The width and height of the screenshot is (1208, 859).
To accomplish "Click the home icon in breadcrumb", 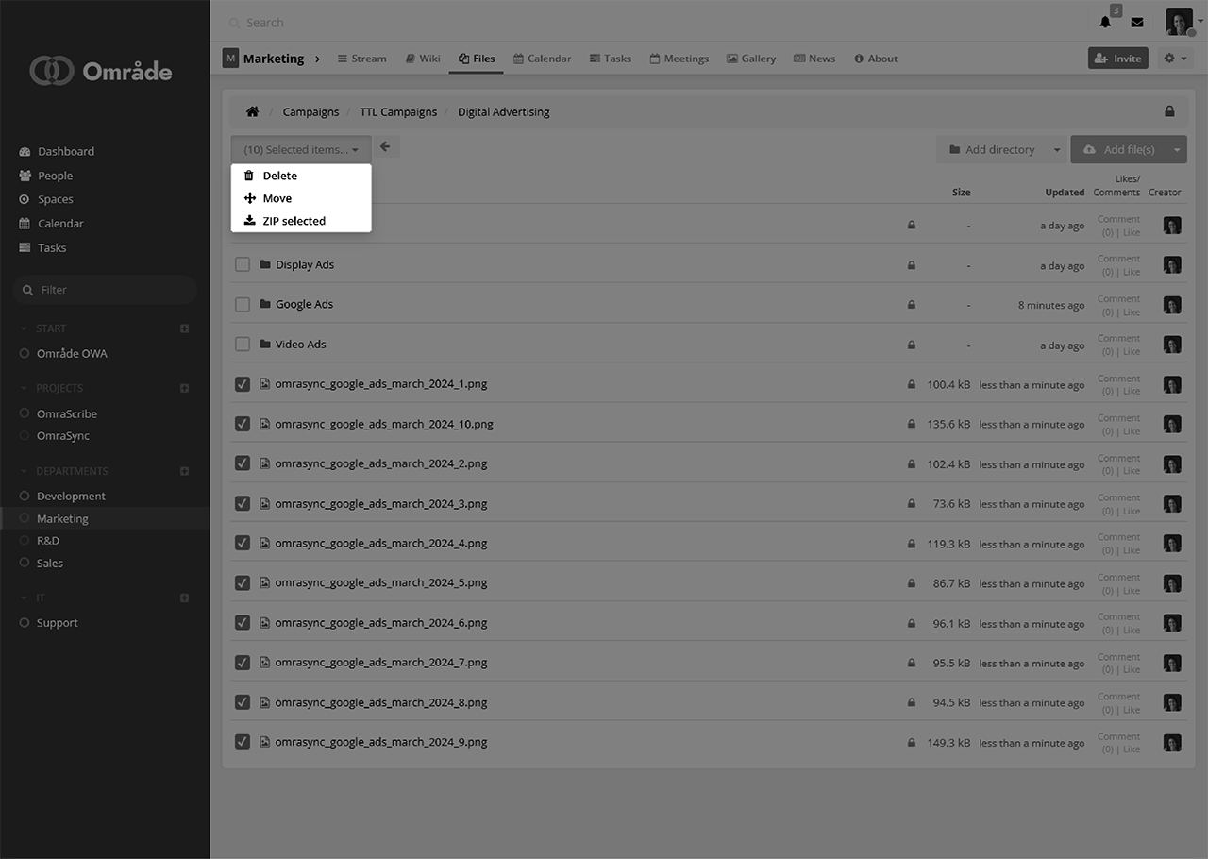I will (x=252, y=111).
